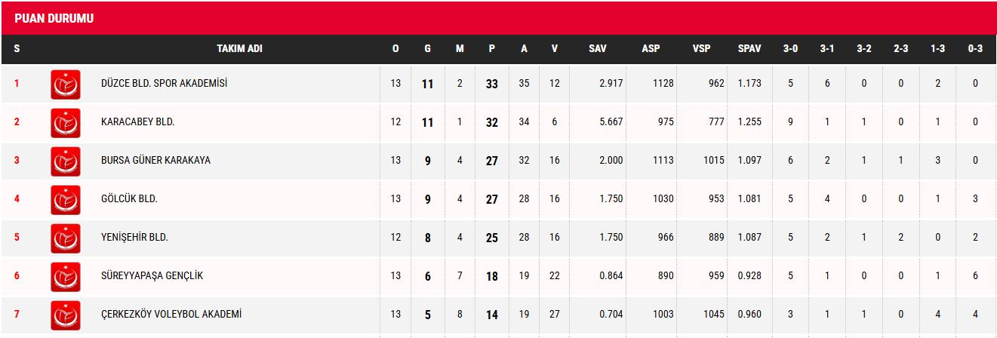Click the 3-0 column header

click(790, 48)
